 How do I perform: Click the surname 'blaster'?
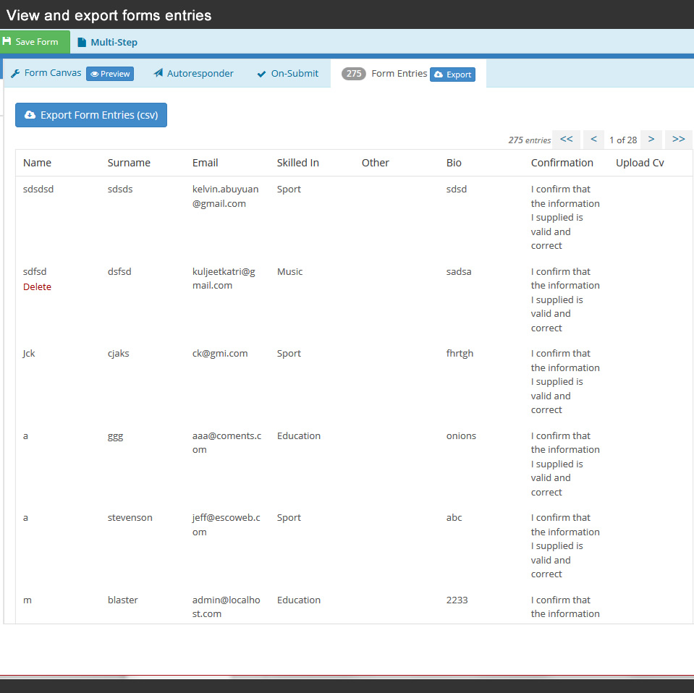(122, 600)
